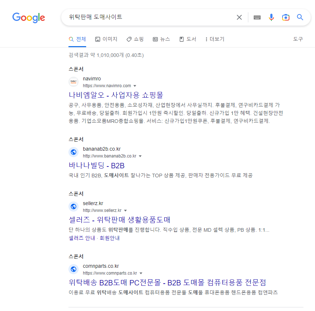This screenshot has width=315, height=311.
Task: Open the 바나나빌딩 - B2B link
Action: (x=97, y=165)
